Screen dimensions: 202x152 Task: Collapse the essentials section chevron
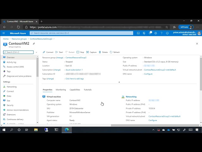click(x=119, y=82)
